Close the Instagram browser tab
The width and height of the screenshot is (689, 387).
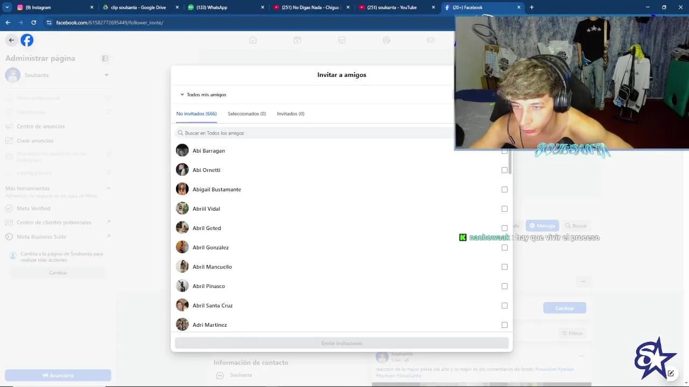(92, 8)
